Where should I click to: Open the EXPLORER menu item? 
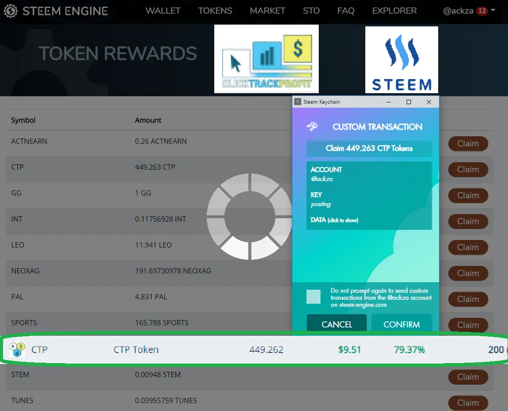click(394, 11)
